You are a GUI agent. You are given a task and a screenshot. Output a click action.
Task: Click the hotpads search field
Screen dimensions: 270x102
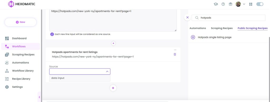[229, 18]
